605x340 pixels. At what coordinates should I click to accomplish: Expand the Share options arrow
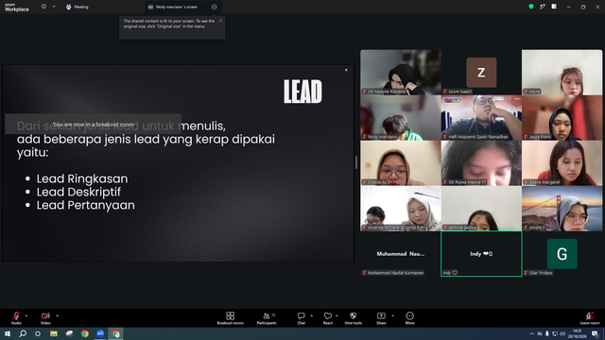pyautogui.click(x=393, y=315)
